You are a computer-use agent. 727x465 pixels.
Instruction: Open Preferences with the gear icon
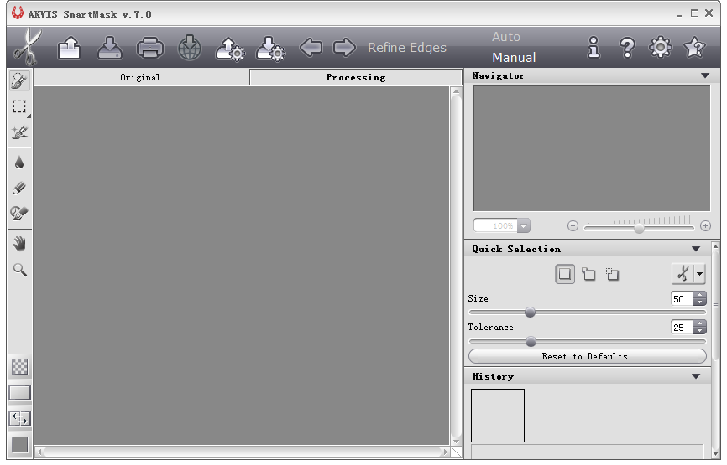tap(660, 47)
